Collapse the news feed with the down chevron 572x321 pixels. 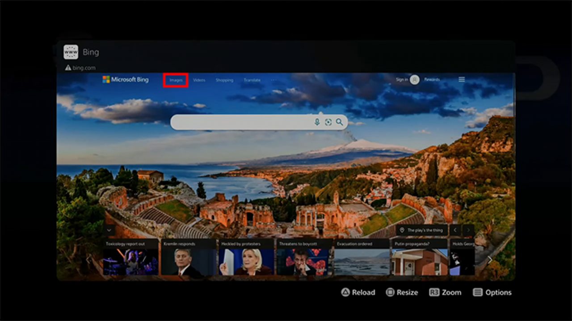point(109,230)
